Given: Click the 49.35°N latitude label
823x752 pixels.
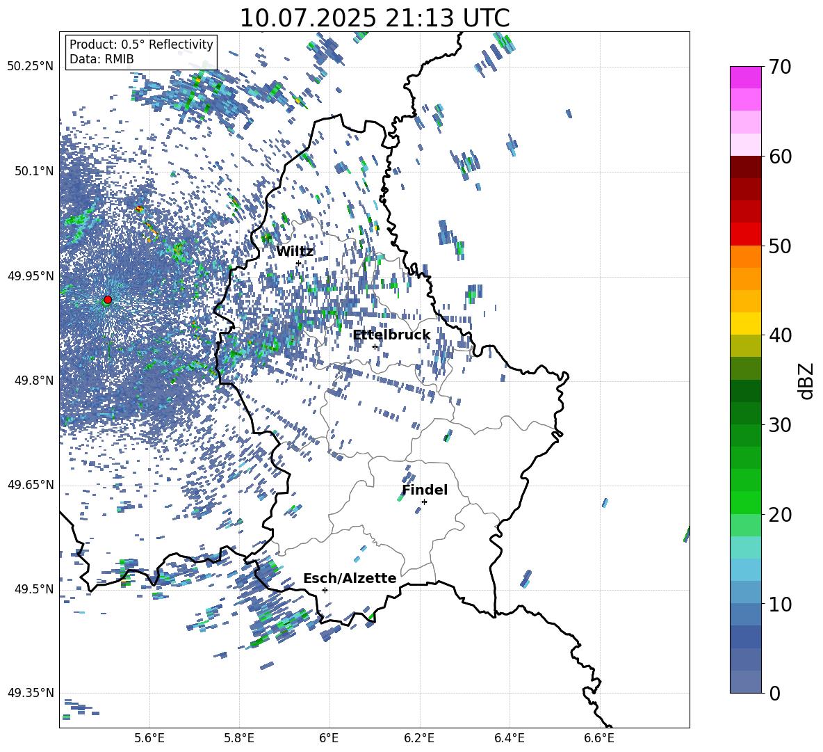Looking at the screenshot, I should (31, 693).
